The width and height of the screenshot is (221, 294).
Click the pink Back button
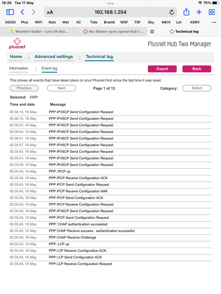click(197, 69)
